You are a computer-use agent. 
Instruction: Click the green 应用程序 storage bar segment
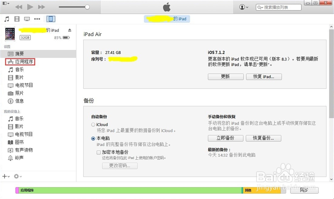click(130, 190)
